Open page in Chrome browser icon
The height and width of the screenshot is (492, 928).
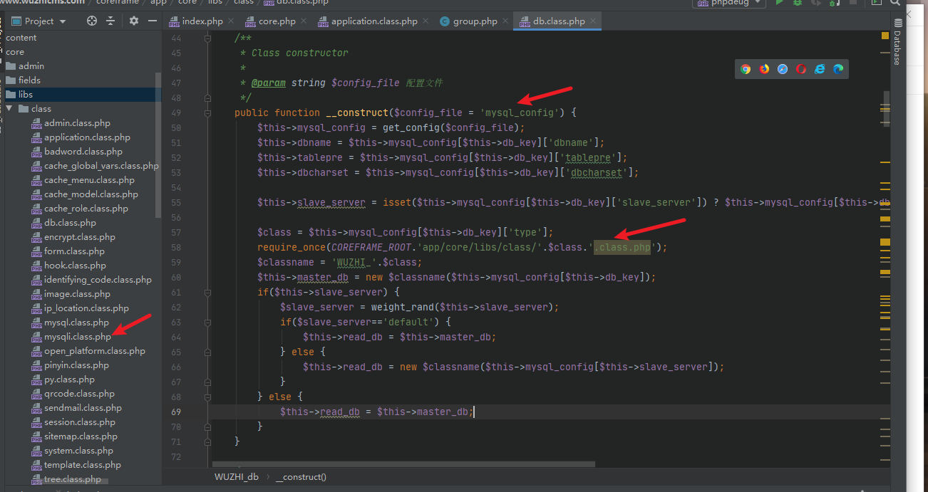746,69
